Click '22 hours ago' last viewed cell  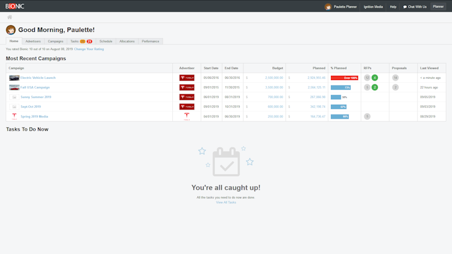[x=429, y=87]
